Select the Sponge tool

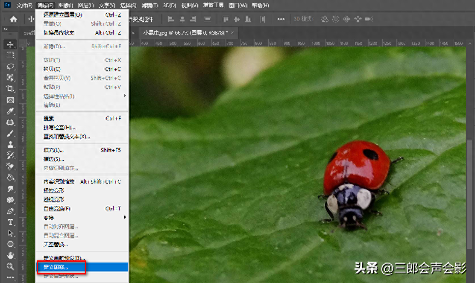[x=10, y=200]
